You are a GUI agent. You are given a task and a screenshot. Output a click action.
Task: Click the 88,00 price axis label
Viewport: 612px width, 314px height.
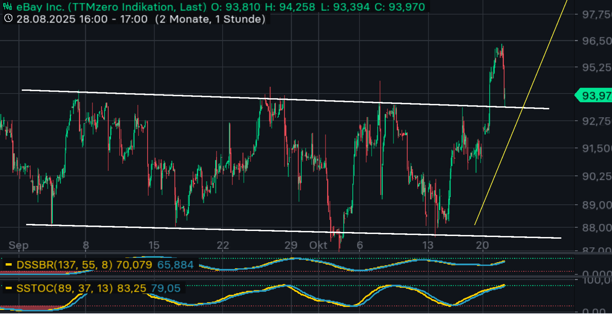click(596, 228)
